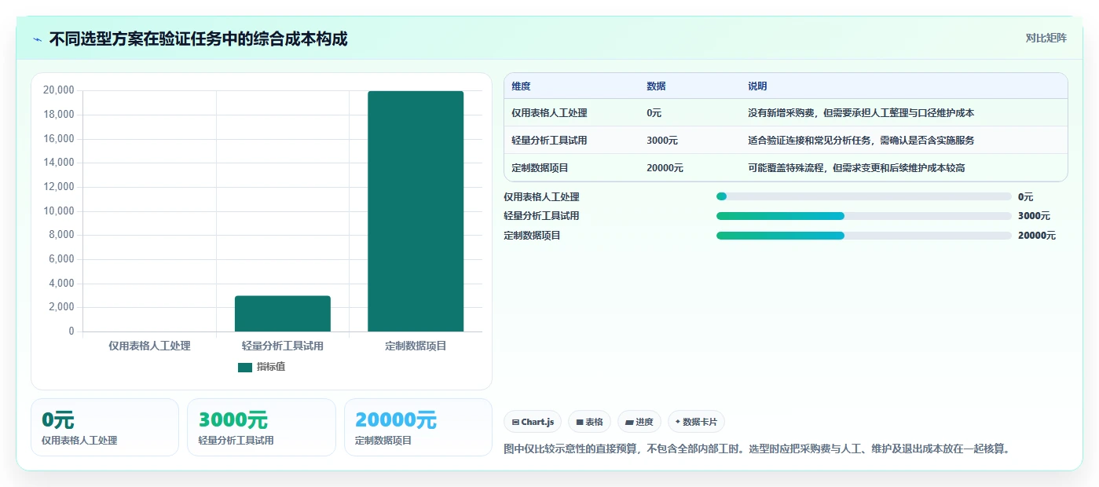Click the 数据 column header
1099x487 pixels.
(656, 86)
